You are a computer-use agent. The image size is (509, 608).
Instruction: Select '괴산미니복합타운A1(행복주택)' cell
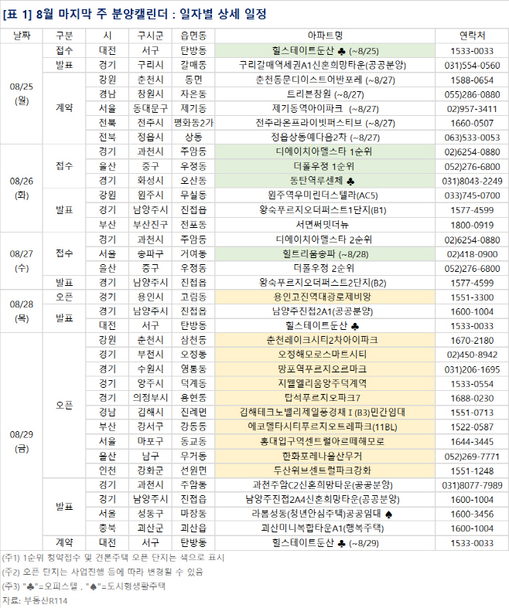click(325, 528)
